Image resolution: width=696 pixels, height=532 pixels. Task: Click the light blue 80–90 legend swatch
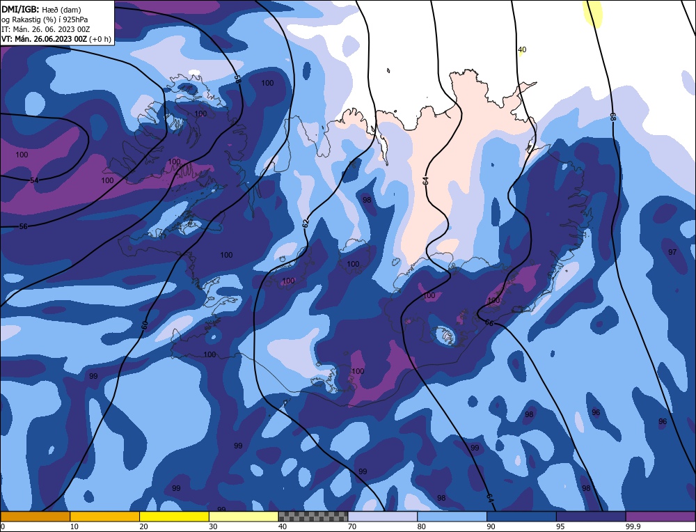452,516
